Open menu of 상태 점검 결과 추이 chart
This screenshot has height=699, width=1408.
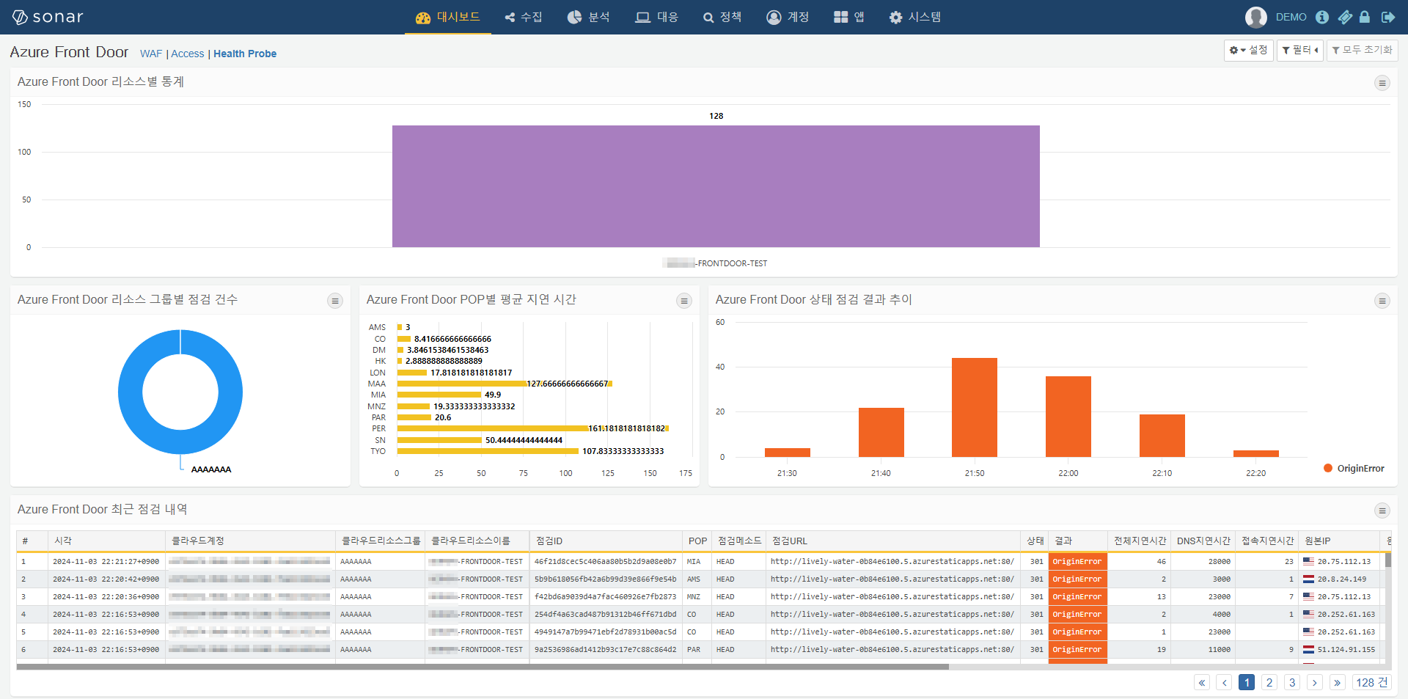pos(1382,301)
